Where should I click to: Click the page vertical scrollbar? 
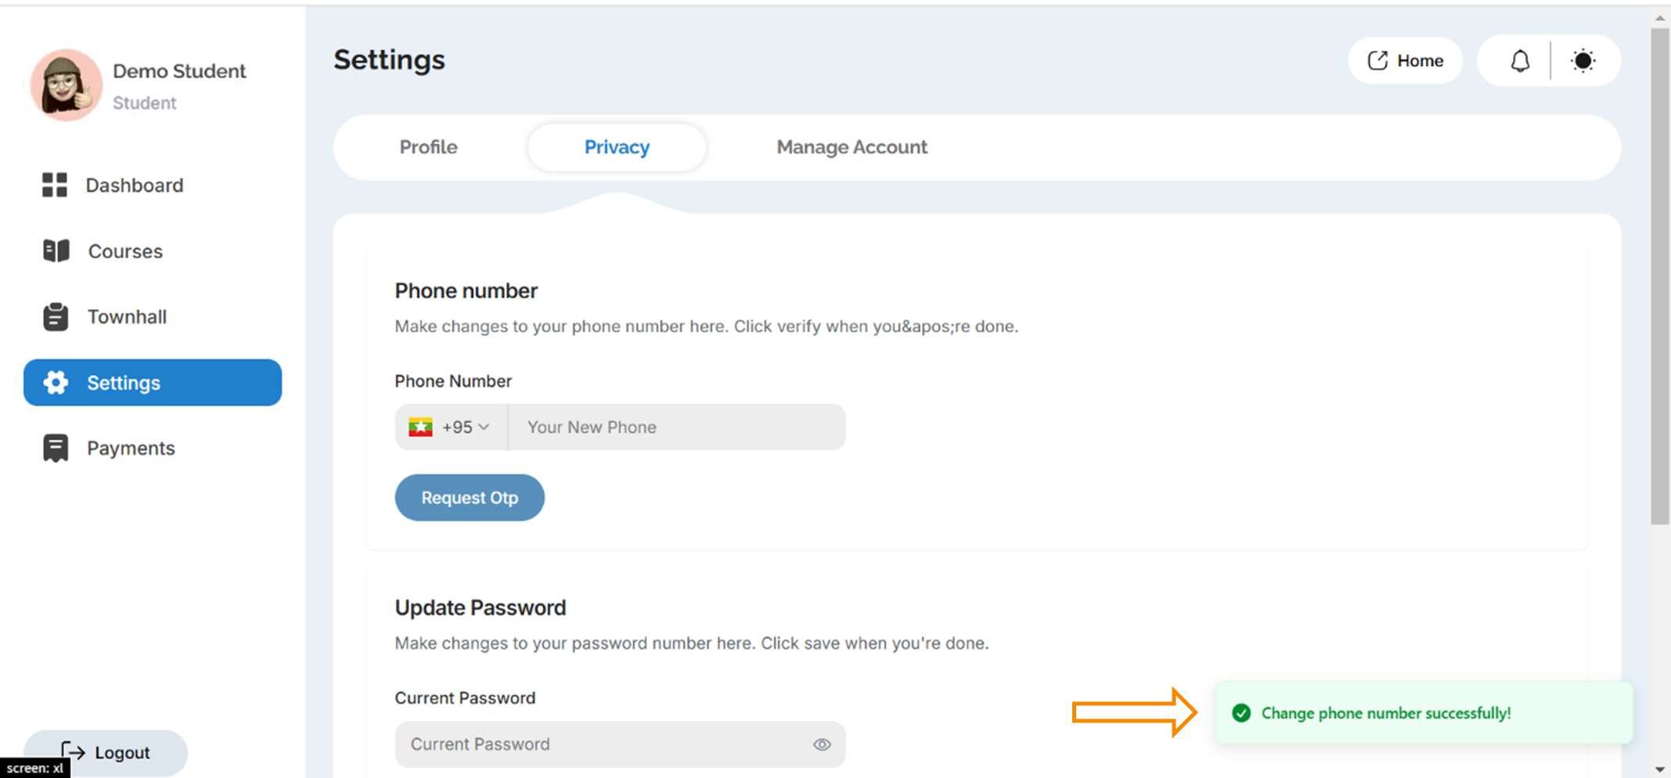coord(1660,276)
